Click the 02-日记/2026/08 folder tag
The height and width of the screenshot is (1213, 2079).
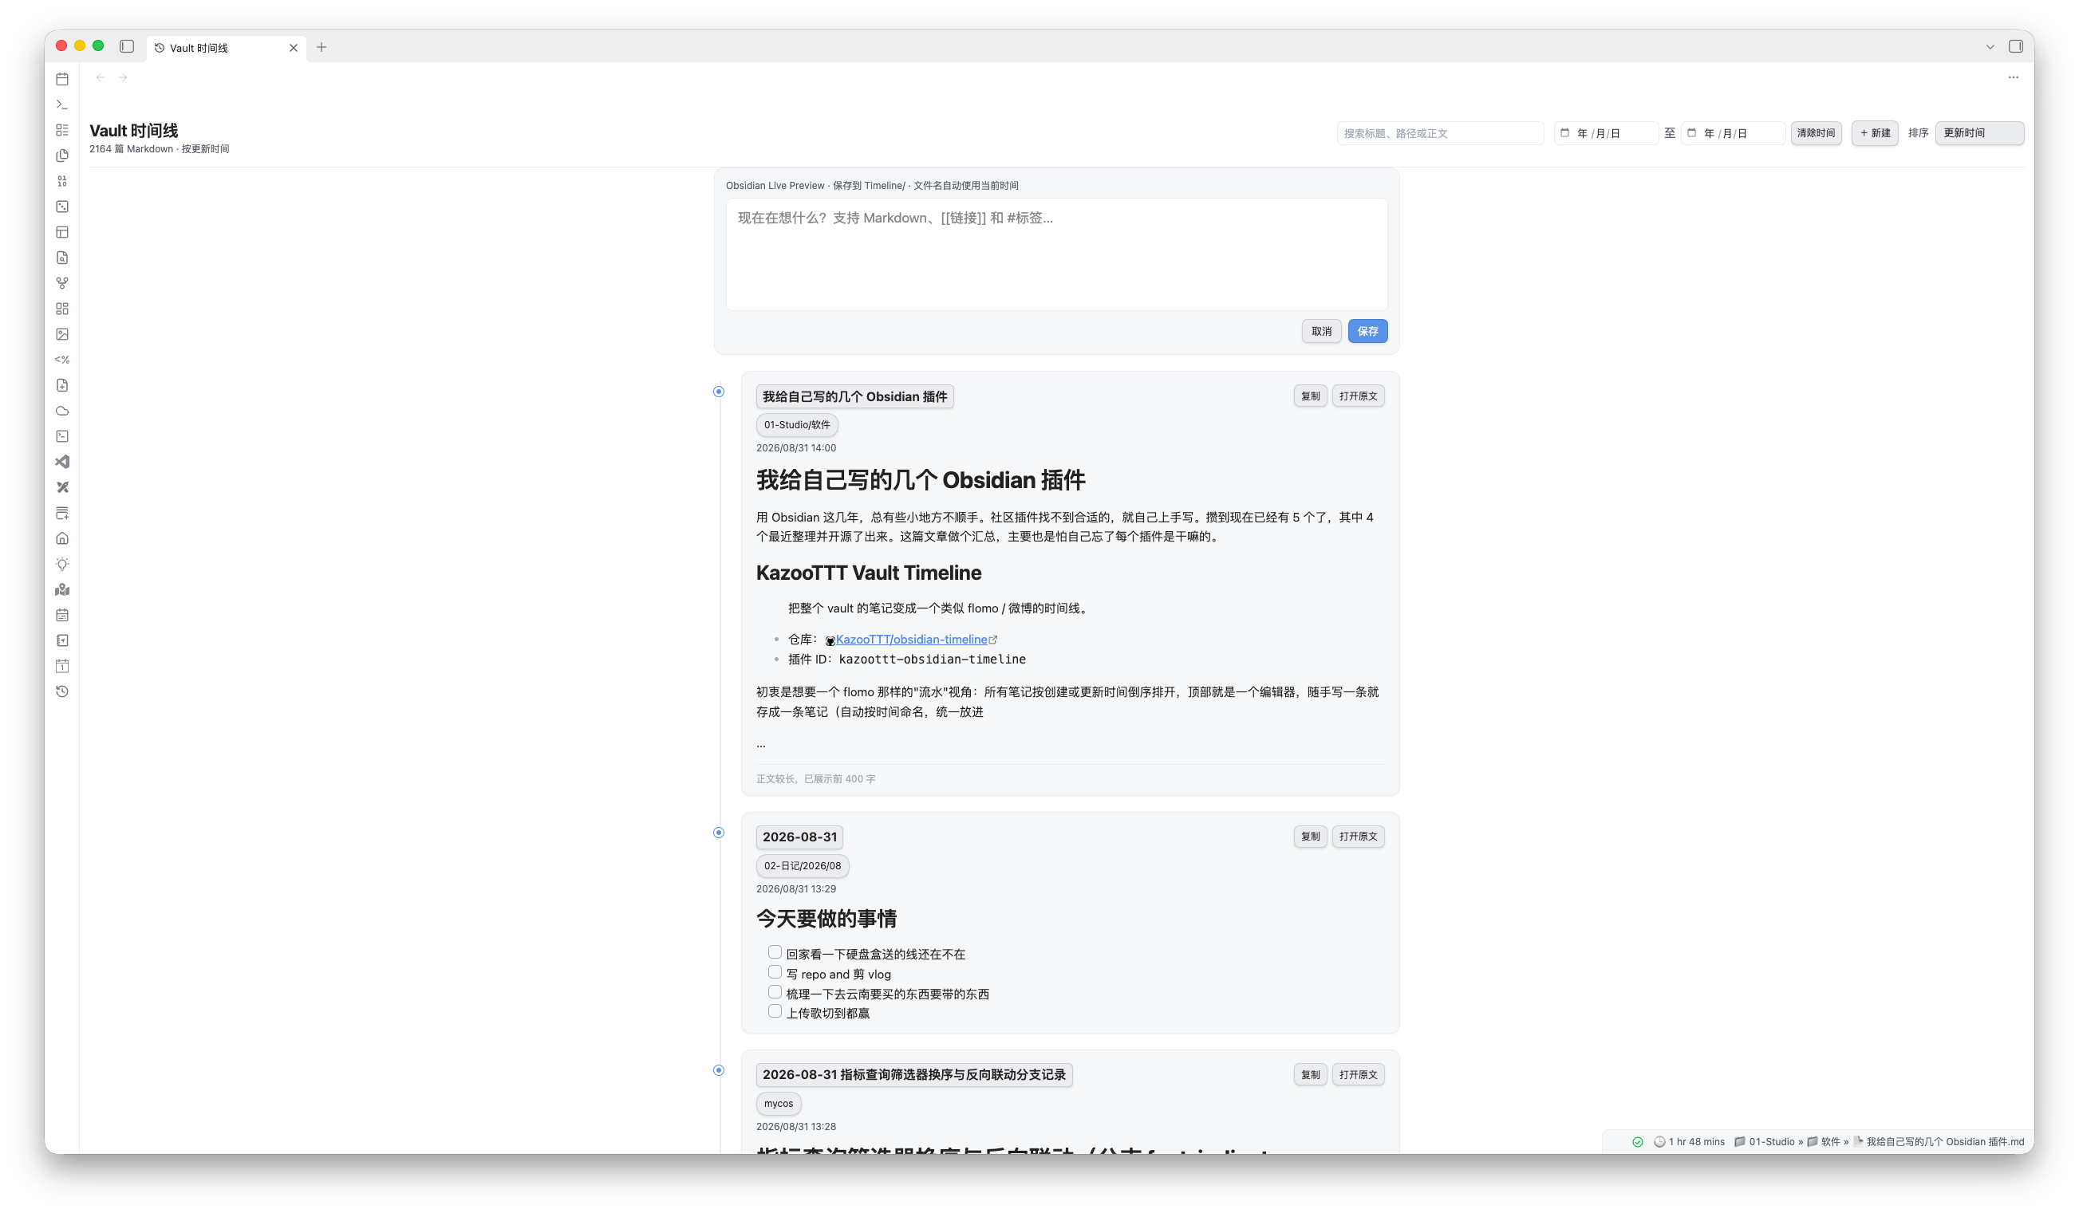point(802,867)
